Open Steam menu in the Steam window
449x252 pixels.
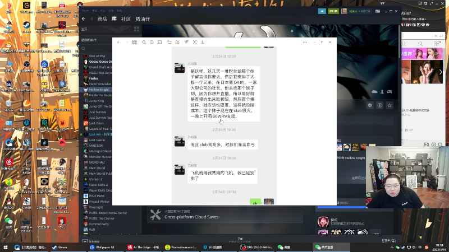[x=85, y=11]
